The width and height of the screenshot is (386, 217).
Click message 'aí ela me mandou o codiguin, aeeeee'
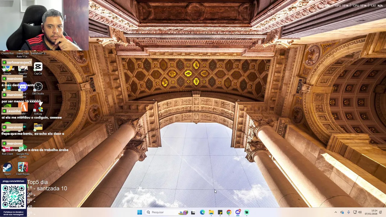(32, 118)
